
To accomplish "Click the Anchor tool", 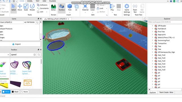I will [101, 12].
